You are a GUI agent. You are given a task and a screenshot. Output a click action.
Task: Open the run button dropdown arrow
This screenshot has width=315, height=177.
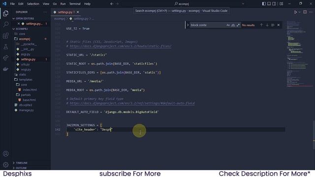tap(299, 12)
